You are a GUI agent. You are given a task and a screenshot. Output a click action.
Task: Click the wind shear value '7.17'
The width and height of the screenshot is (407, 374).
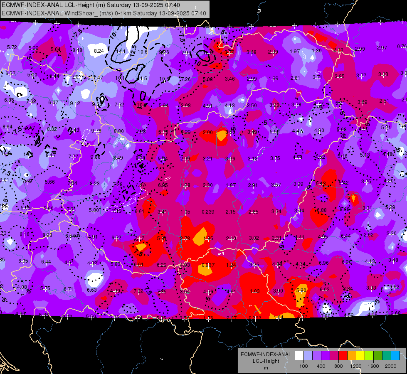pyautogui.click(x=139, y=238)
